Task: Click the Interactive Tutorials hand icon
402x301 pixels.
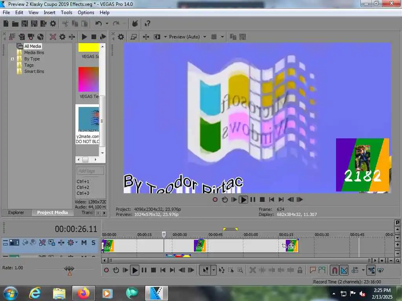Action: pyautogui.click(x=135, y=24)
